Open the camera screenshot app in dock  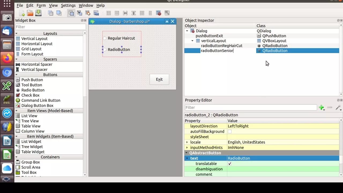point(7,17)
